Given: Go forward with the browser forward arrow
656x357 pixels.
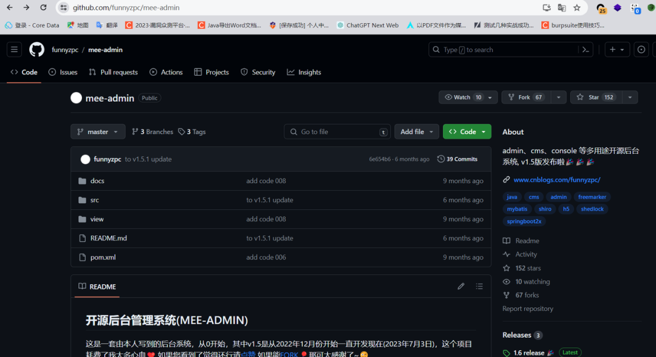Looking at the screenshot, I should pos(26,7).
